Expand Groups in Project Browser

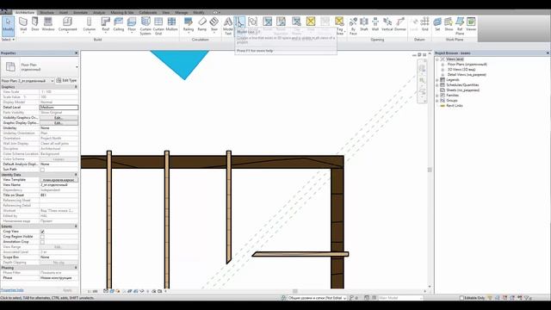437,101
